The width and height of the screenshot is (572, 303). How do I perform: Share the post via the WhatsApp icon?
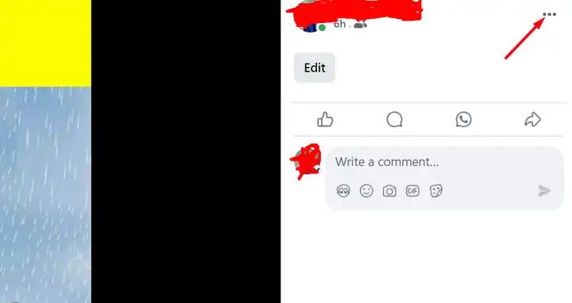463,119
